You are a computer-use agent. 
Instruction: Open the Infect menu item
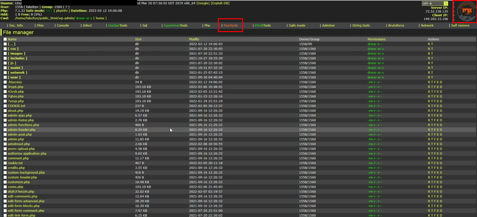coord(87,25)
